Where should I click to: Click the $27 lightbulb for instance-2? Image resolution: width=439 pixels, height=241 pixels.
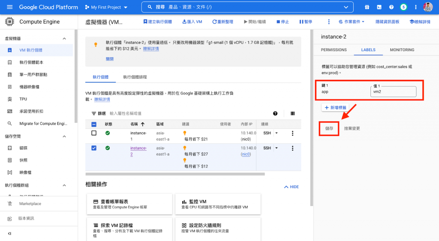[184, 148]
